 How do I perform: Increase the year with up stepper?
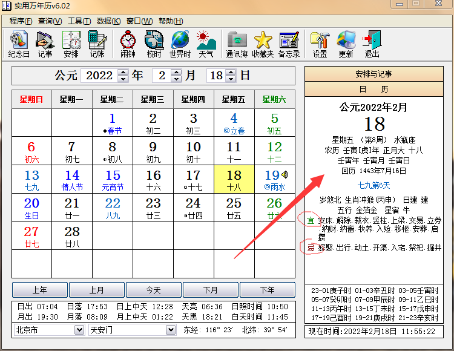click(123, 73)
